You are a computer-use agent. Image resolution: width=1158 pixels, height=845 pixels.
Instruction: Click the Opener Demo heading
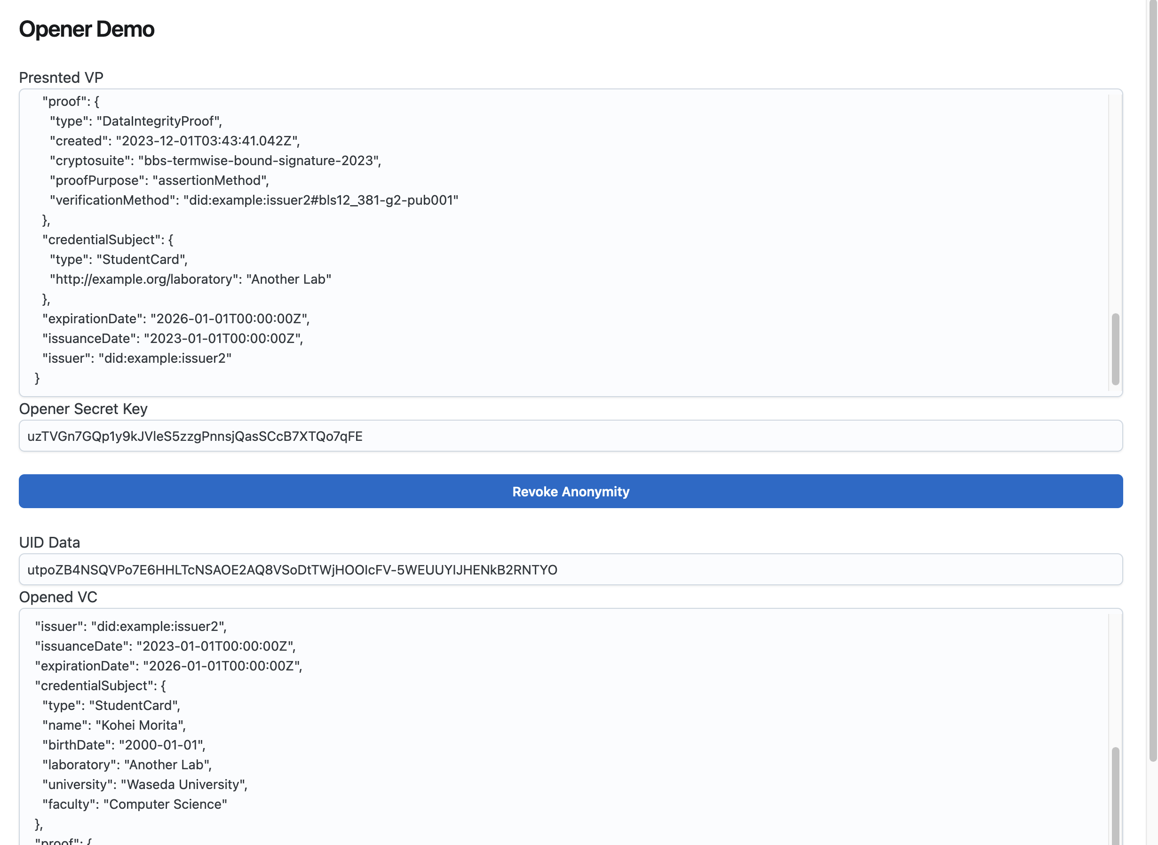pyautogui.click(x=87, y=29)
